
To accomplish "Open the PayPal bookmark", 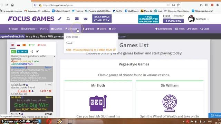I will click(117, 11).
